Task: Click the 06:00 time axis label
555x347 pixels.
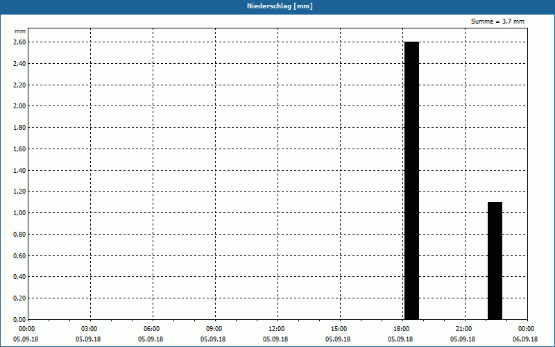Action: click(152, 329)
